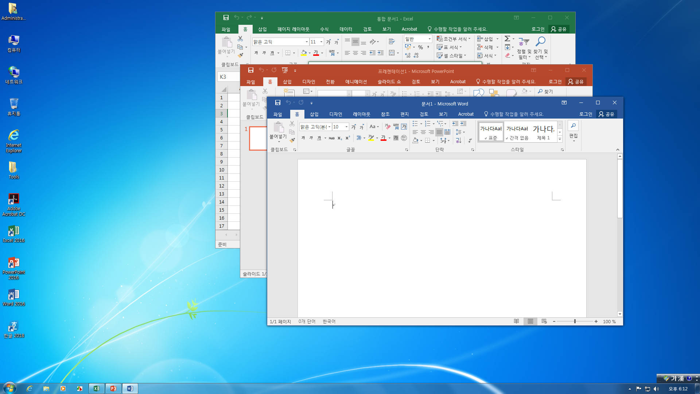Click the Paste icon in Word's clipboard group

pos(279,127)
